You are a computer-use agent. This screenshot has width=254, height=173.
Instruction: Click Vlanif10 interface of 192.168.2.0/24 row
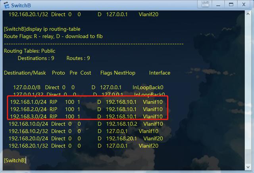(152, 110)
